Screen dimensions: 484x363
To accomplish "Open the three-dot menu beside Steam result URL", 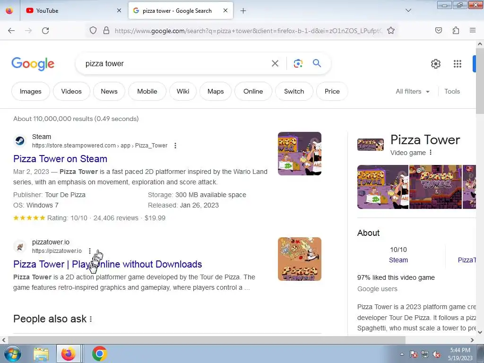I will click(175, 146).
